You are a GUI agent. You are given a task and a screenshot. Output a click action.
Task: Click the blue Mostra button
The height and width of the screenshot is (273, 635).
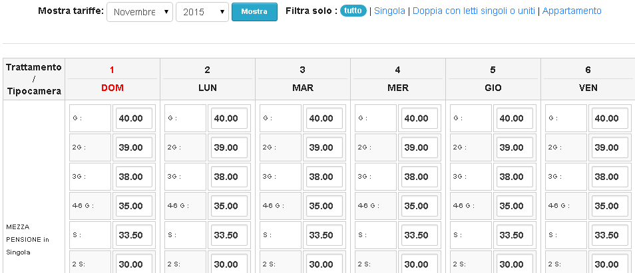point(254,12)
